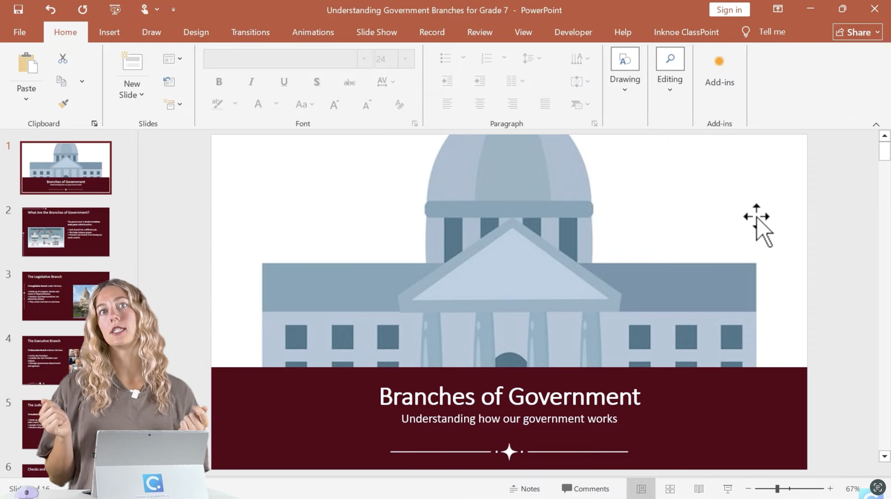
Task: Switch to Slide Sorter view
Action: coord(670,488)
